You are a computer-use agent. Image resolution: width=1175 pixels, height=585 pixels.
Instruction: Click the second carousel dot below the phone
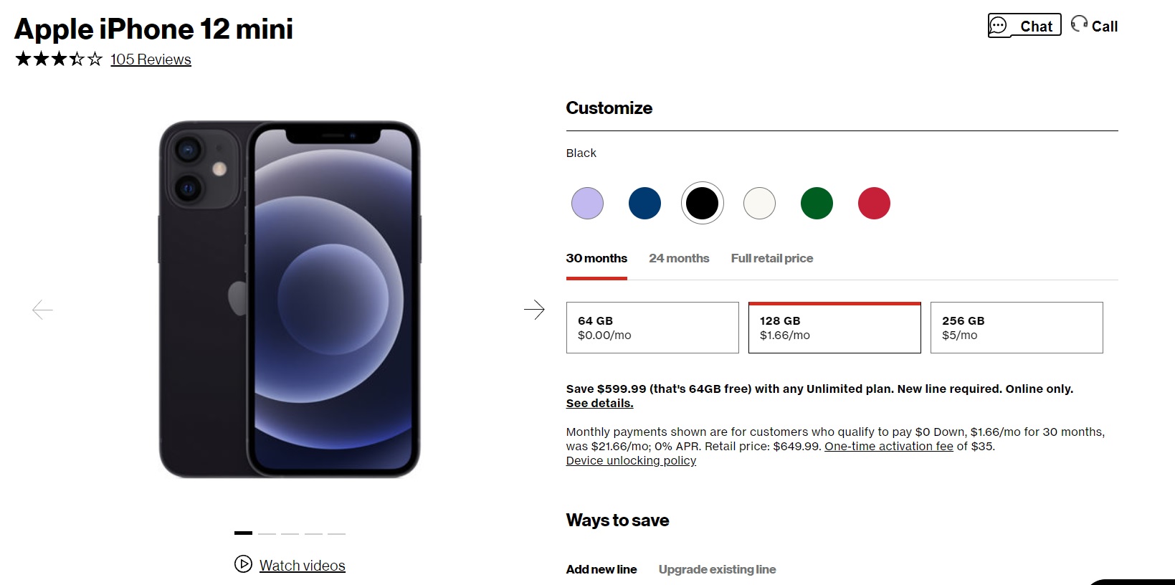[267, 533]
